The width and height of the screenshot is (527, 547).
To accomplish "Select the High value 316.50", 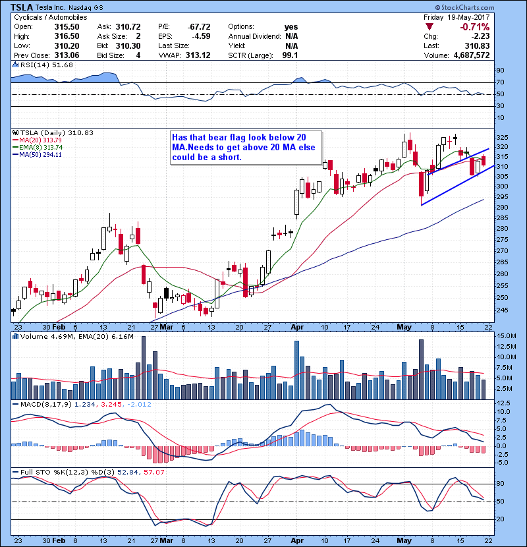I will 67,36.
